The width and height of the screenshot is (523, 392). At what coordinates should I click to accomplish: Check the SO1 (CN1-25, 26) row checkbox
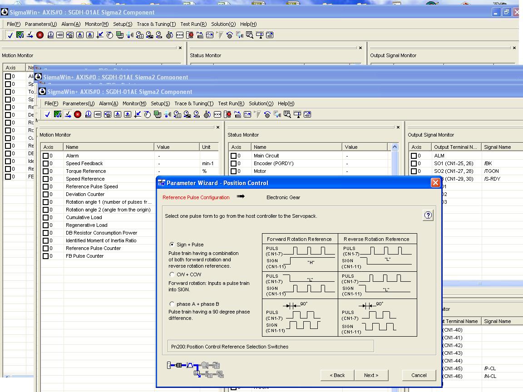(x=414, y=163)
